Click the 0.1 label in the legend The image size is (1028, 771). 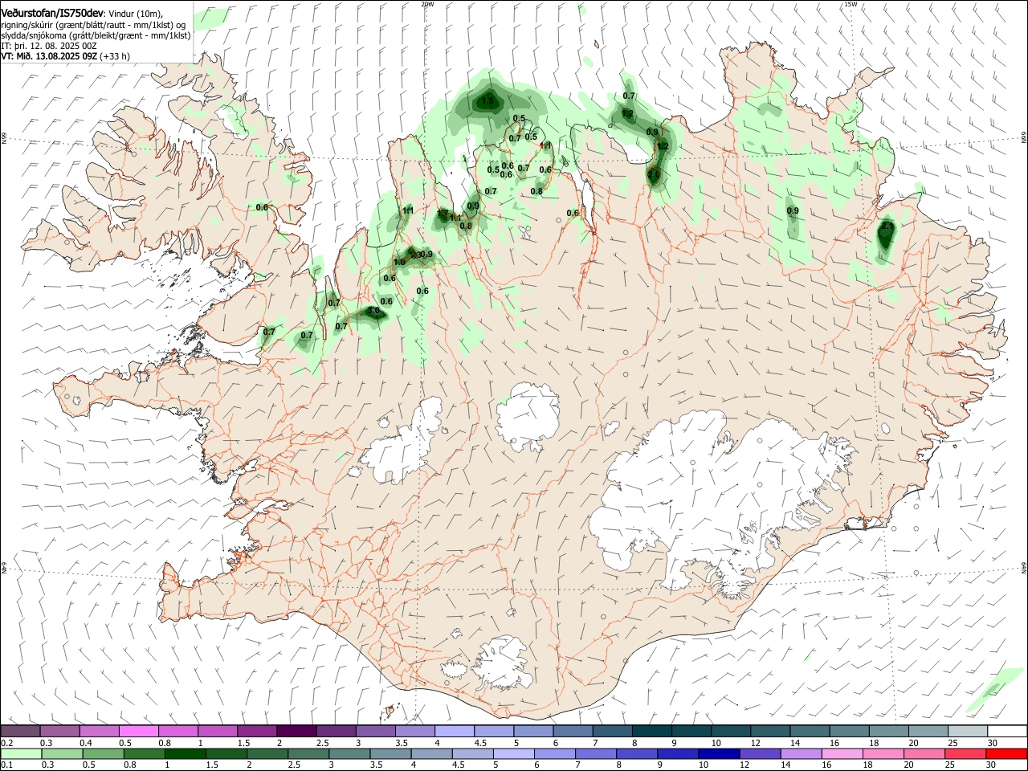7,765
